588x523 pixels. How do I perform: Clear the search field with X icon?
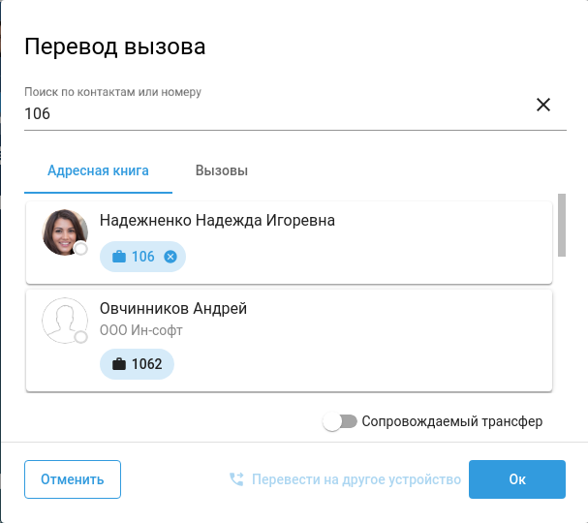click(x=543, y=105)
